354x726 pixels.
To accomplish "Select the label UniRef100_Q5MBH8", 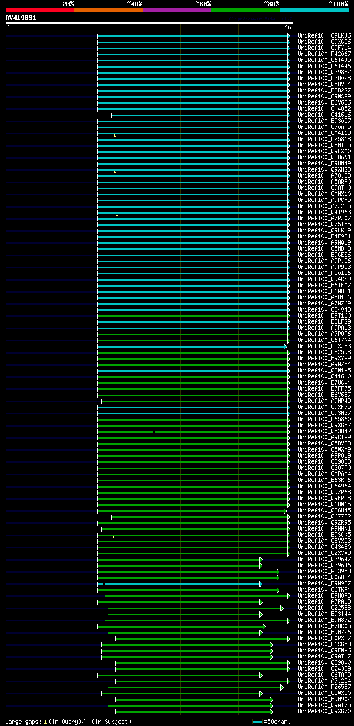I will [324, 248].
